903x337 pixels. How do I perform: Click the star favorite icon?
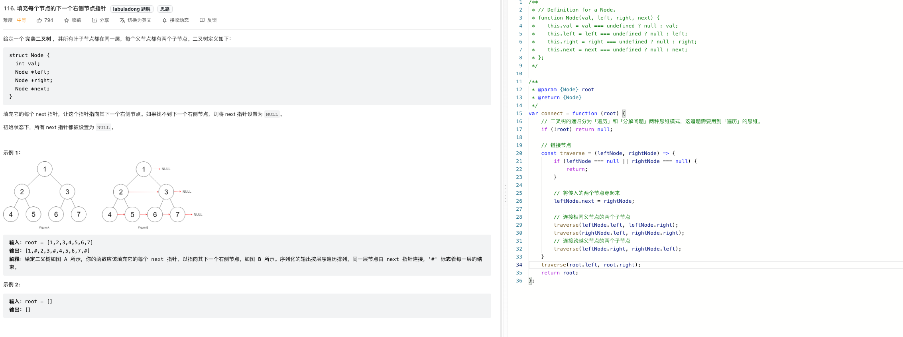[67, 20]
